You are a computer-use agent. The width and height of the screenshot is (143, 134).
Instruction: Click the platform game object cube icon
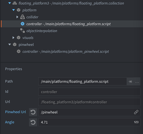click(x=19, y=10)
